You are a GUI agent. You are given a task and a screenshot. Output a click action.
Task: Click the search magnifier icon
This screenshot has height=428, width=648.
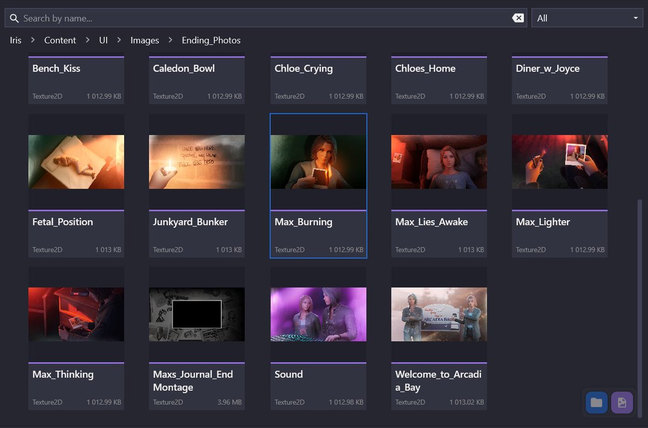(14, 18)
